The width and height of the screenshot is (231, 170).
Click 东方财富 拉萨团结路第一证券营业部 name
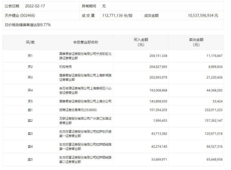coord(85,147)
